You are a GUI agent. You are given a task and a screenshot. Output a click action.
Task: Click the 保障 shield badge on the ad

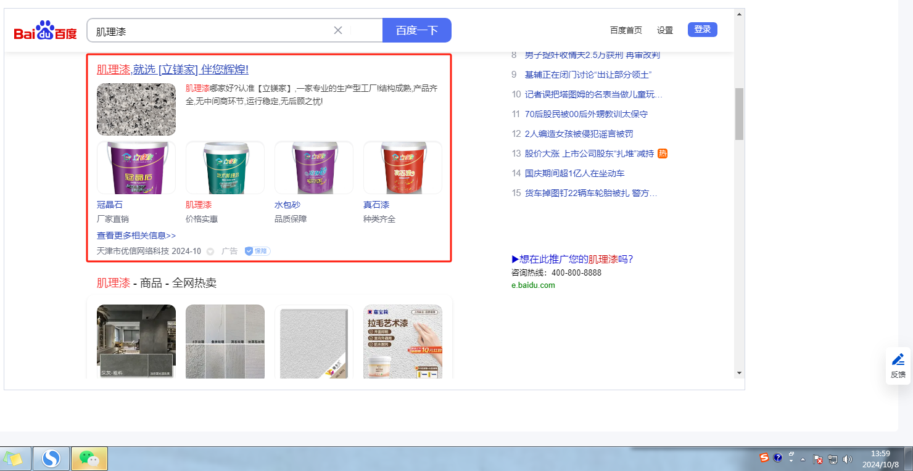click(x=257, y=251)
